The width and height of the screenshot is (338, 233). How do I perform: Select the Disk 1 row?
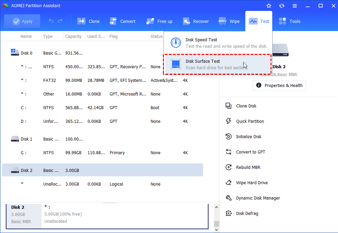point(103,139)
